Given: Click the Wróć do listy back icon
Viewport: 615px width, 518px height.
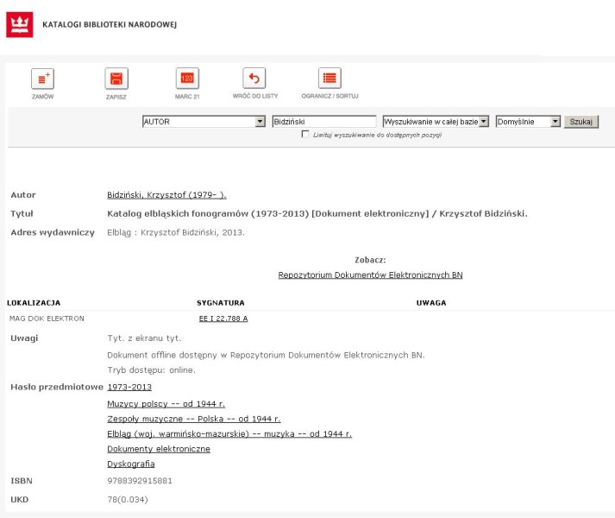Looking at the screenshot, I should click(254, 79).
